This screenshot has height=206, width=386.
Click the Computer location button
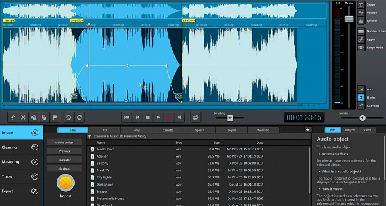click(64, 160)
